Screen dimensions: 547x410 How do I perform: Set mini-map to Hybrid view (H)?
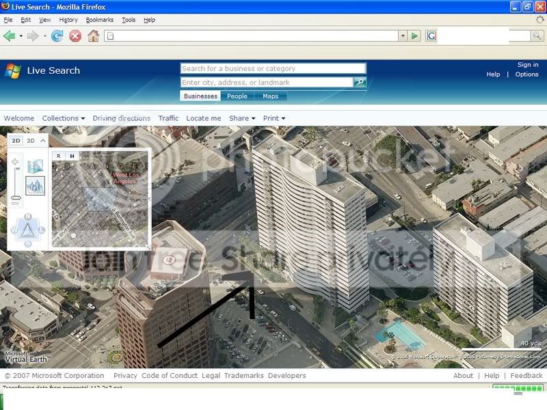pyautogui.click(x=72, y=156)
